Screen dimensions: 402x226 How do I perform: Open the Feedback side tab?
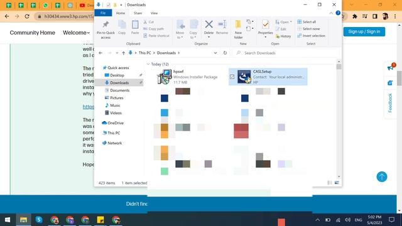pos(390,103)
